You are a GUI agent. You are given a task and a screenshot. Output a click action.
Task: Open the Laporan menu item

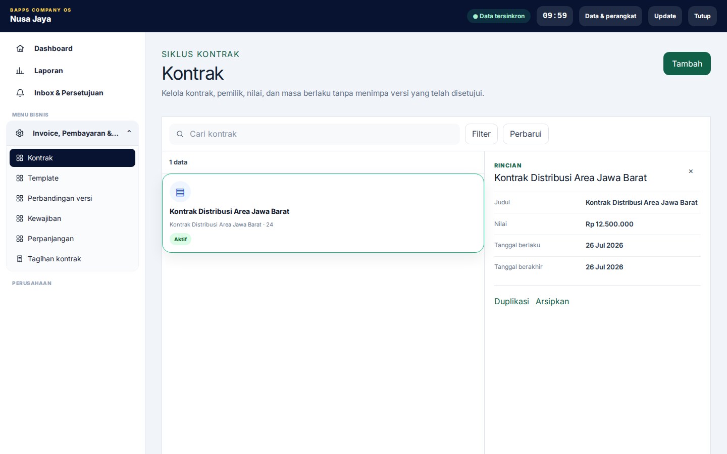tap(72, 71)
